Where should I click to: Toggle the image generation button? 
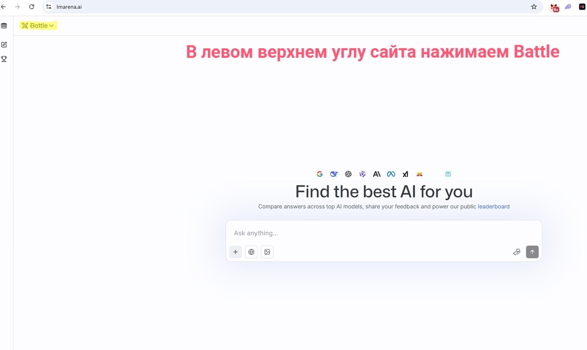tap(267, 252)
